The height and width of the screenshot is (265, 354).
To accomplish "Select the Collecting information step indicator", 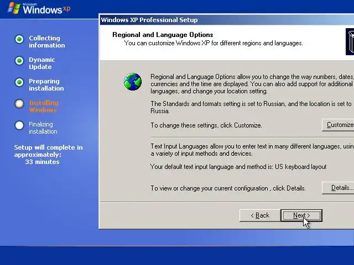I will coord(19,39).
